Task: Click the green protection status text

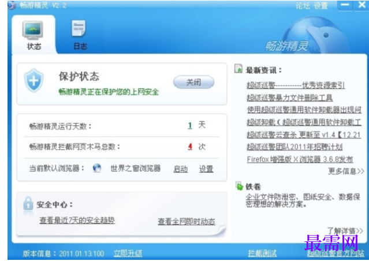Action: point(109,92)
